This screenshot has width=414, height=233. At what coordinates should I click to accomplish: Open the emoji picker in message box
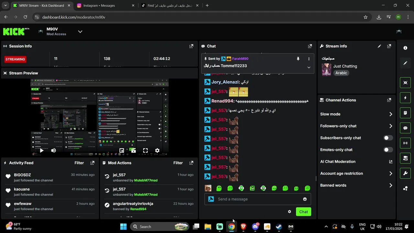(x=305, y=199)
